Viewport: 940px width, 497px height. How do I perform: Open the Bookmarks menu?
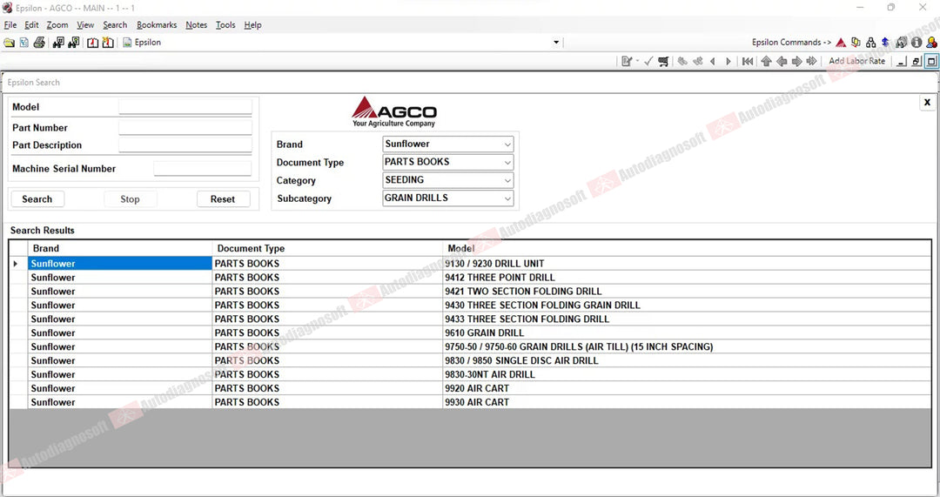[x=157, y=25]
